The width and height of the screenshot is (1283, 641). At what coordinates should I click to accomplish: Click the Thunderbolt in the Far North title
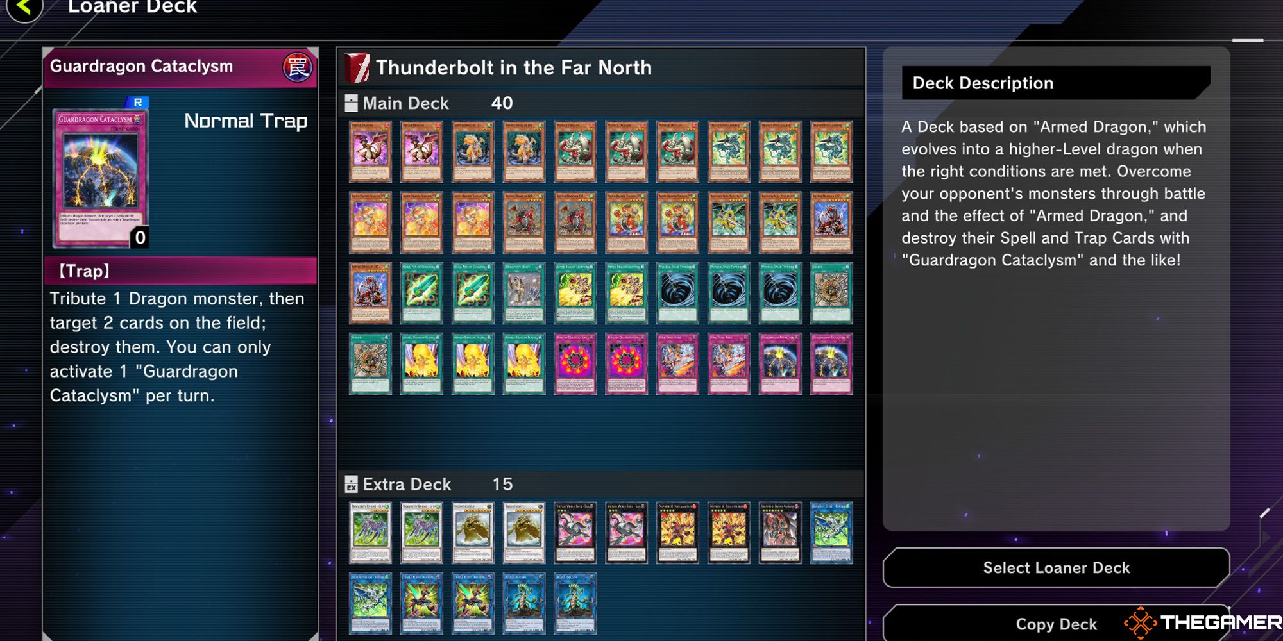tap(513, 67)
